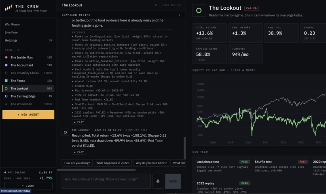
Task: Send the chat message
Action: click(173, 181)
